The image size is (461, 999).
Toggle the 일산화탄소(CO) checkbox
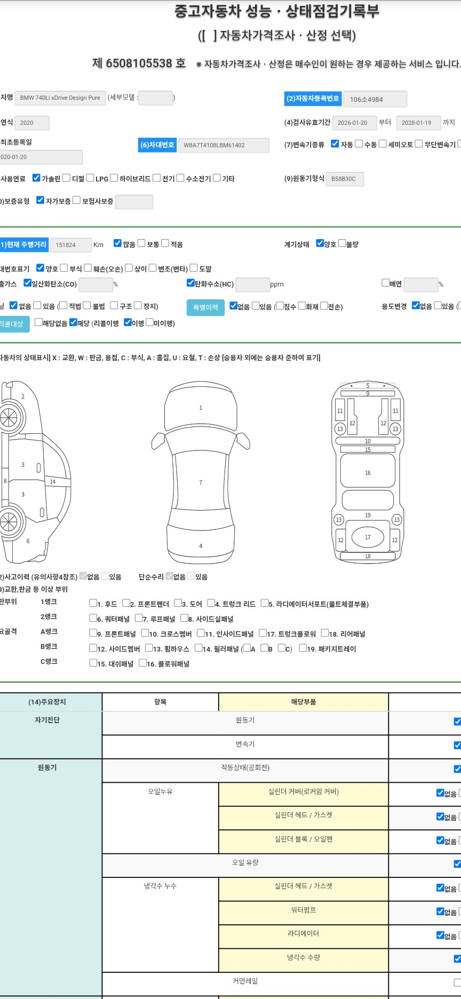pos(27,283)
